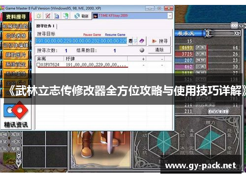Click the 结果数目 result count value

(x=115, y=51)
